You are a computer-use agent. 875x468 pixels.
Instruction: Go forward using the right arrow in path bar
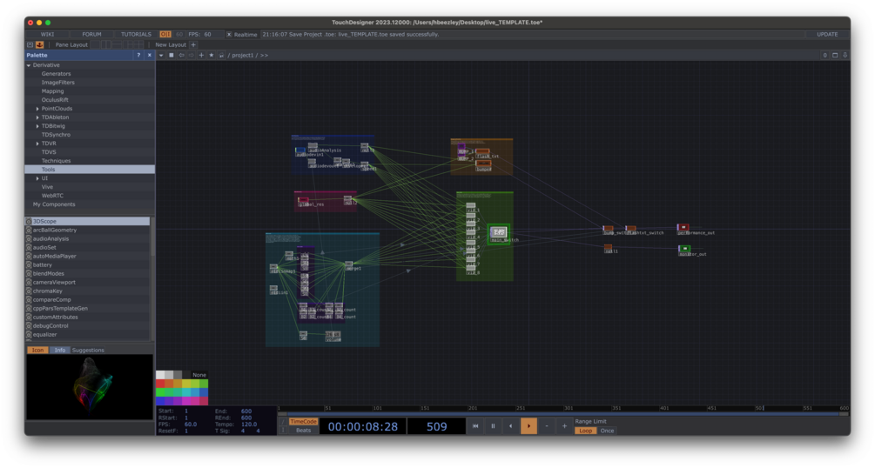tap(192, 55)
